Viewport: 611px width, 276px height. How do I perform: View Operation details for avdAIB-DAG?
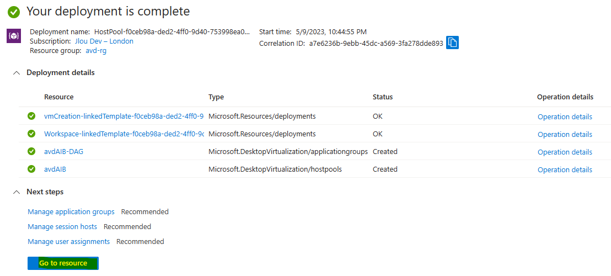point(565,152)
